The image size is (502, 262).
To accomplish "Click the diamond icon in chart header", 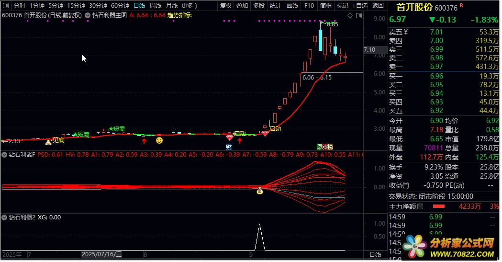I will 350,15.
